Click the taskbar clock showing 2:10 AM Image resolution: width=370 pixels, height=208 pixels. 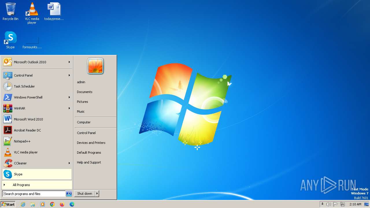pos(355,204)
